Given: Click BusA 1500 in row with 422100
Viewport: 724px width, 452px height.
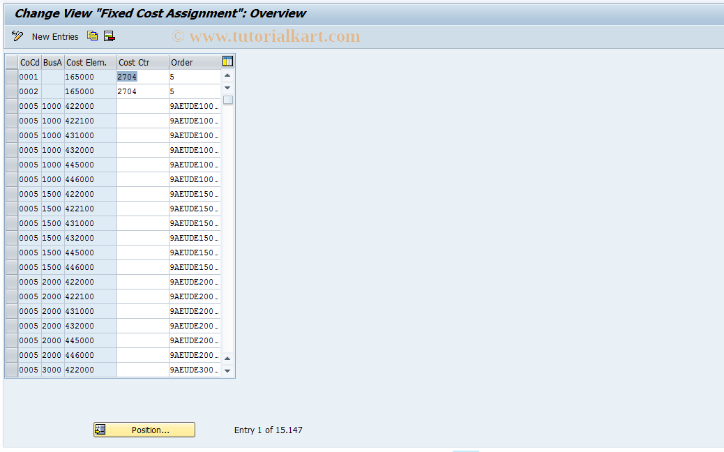Looking at the screenshot, I should pos(52,209).
